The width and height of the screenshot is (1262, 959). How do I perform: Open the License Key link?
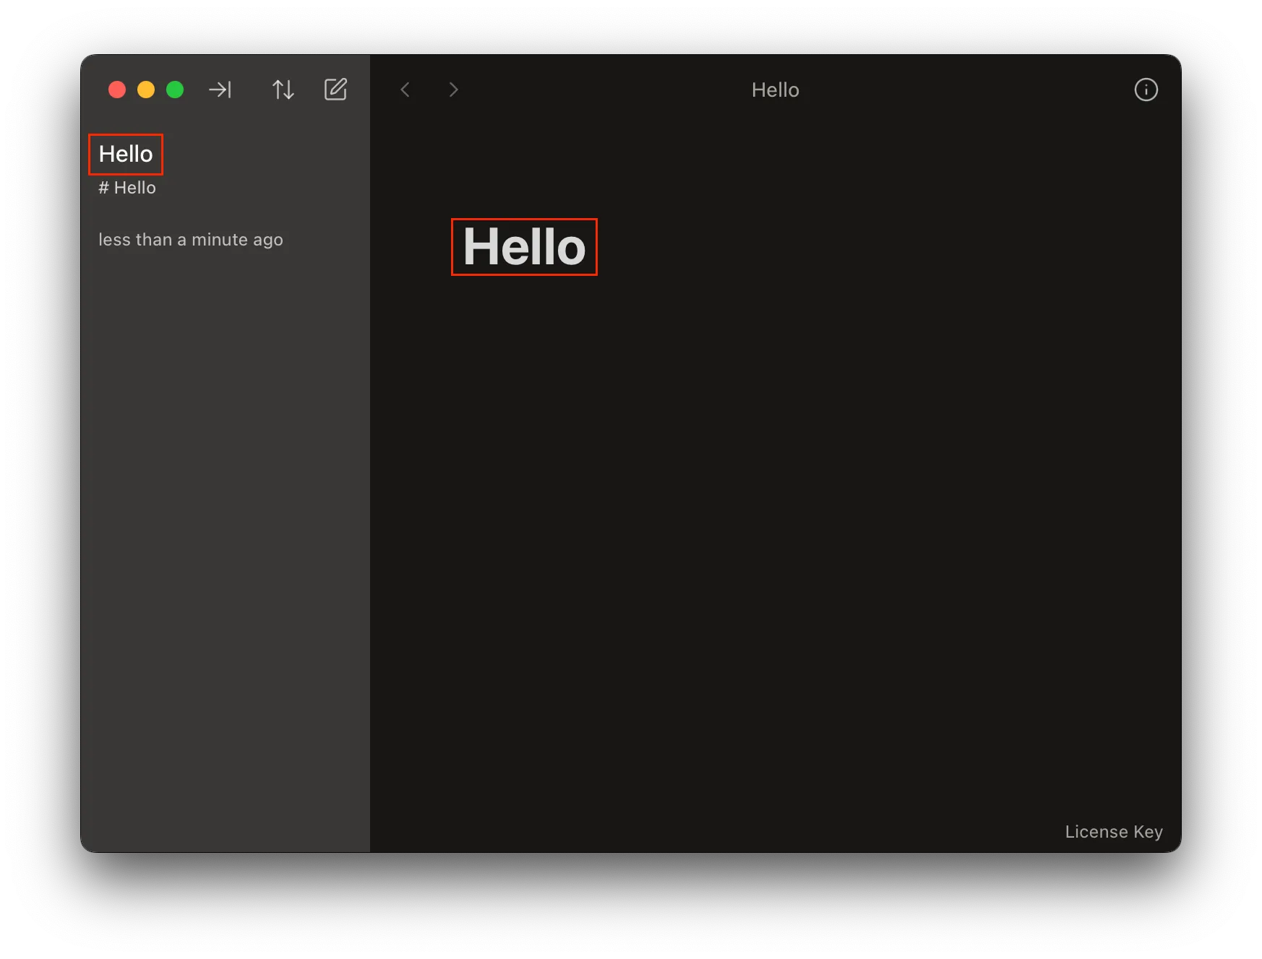1113,832
